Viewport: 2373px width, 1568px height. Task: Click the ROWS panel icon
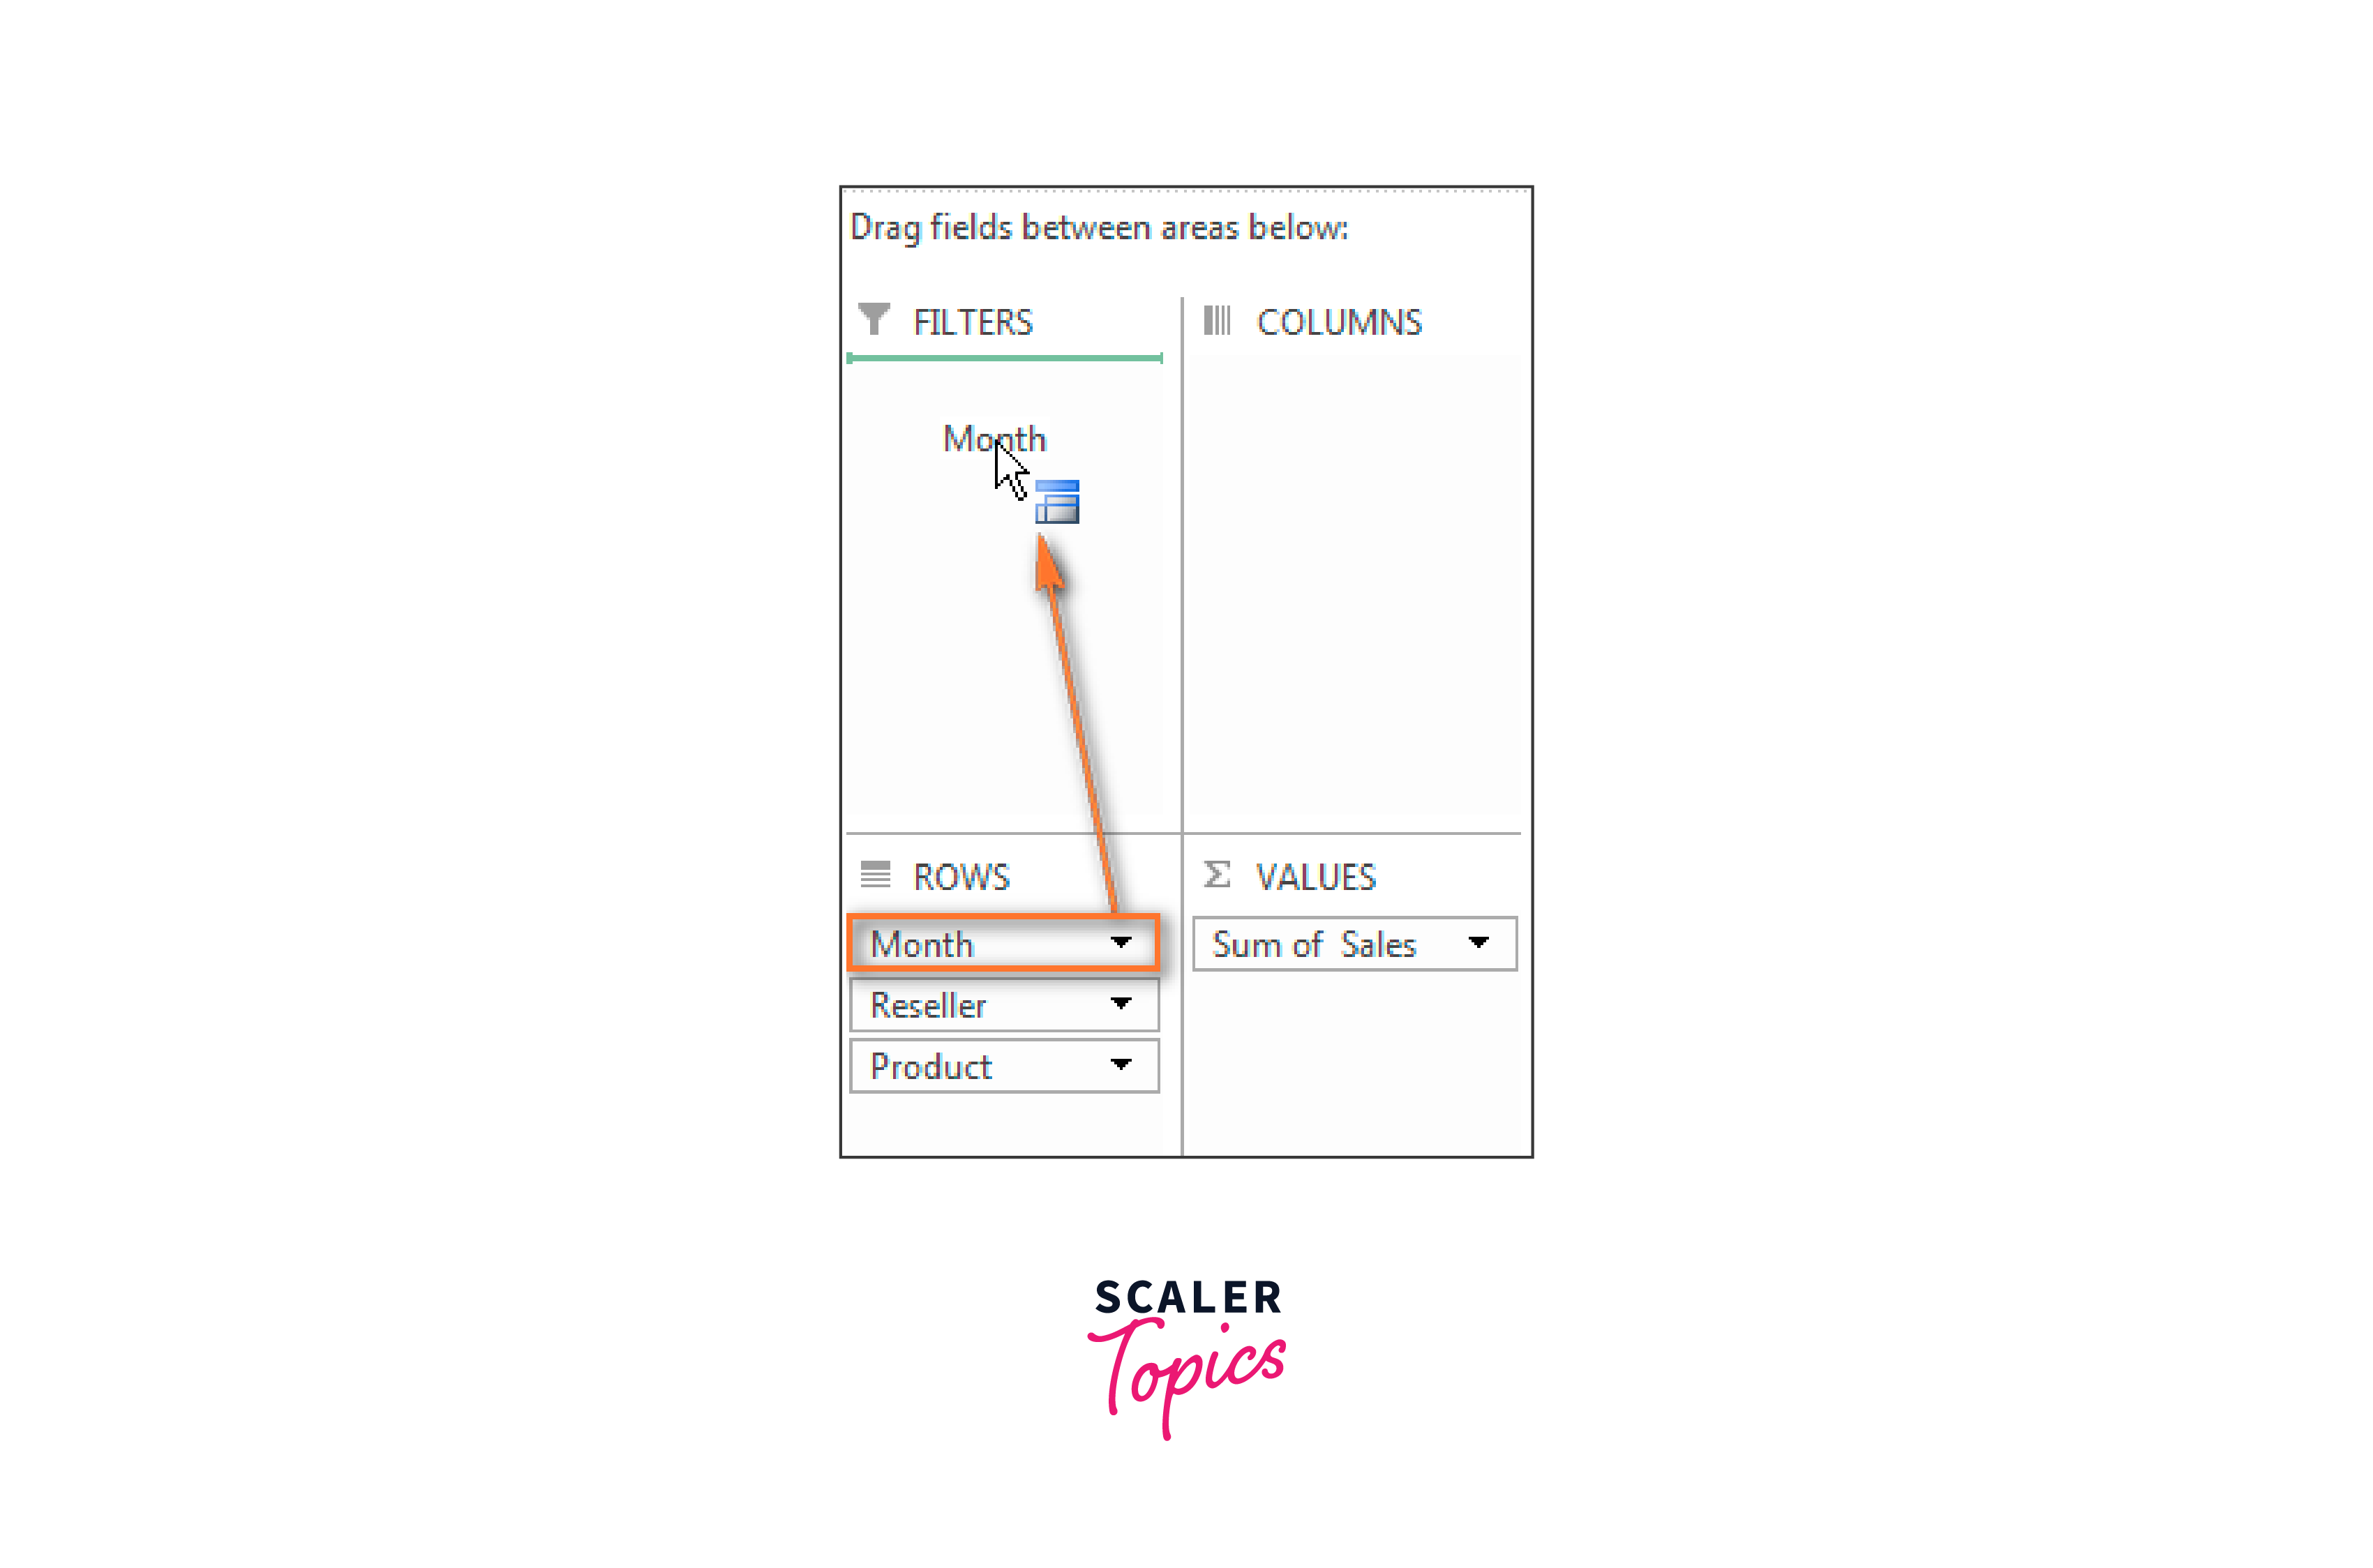(878, 875)
